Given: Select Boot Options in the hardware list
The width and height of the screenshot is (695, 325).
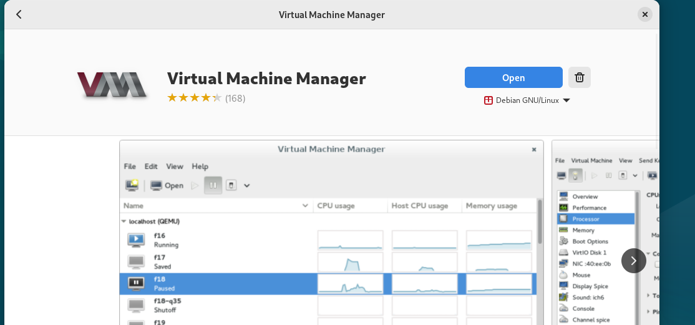Looking at the screenshot, I should pyautogui.click(x=596, y=241).
